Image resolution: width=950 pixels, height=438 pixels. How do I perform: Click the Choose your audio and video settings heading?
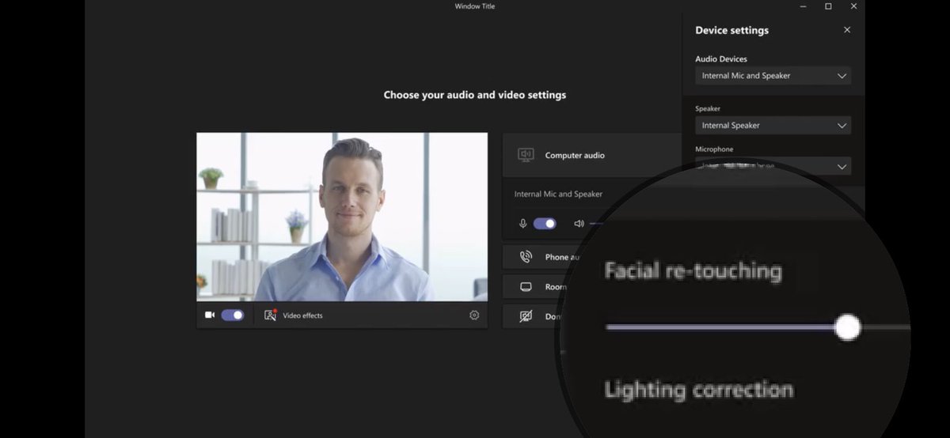pos(475,95)
